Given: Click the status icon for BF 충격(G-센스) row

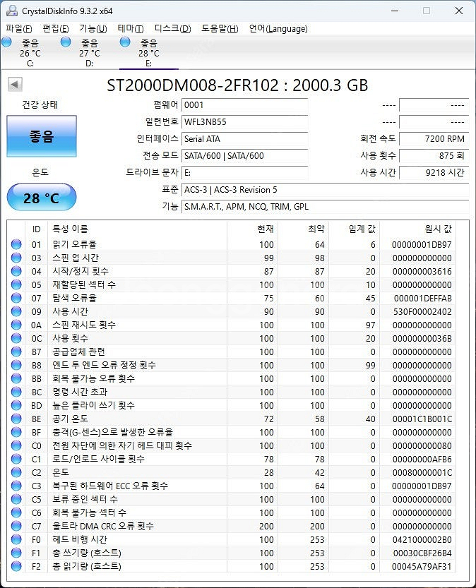Looking at the screenshot, I should pos(16,432).
